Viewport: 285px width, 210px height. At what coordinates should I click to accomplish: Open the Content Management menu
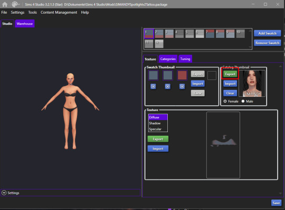click(59, 12)
